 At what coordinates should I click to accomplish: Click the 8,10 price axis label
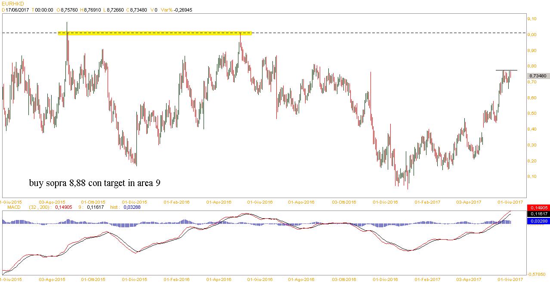coord(532,177)
